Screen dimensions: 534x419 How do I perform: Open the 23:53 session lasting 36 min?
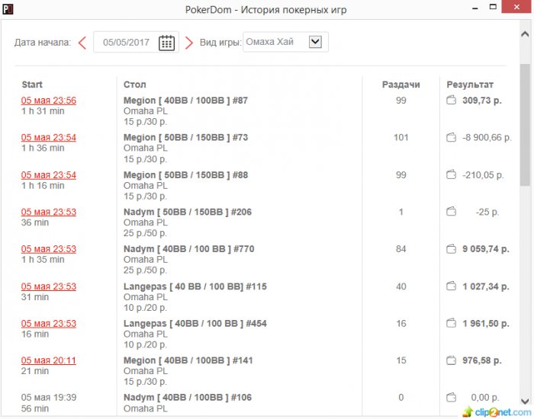coord(49,212)
